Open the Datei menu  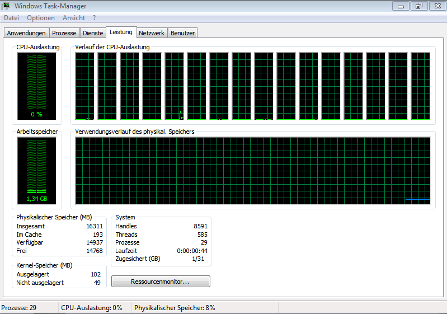click(x=11, y=18)
